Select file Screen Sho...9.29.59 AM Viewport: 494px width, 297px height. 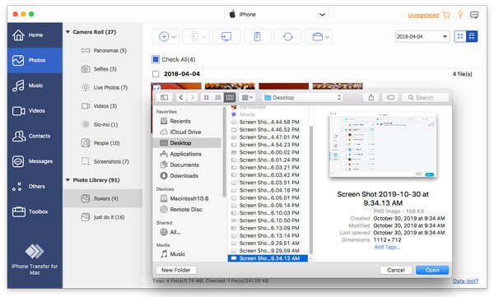point(268,251)
